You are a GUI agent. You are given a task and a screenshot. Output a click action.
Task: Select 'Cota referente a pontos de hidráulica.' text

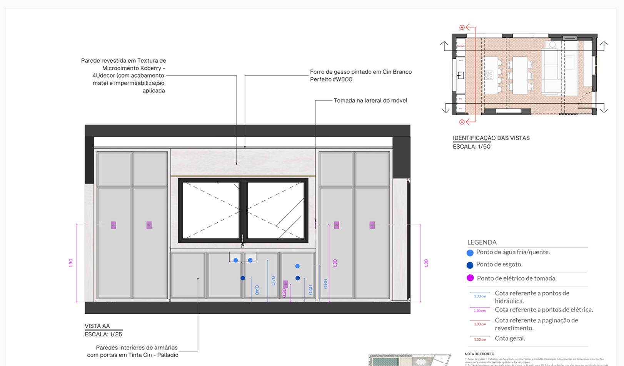pos(532,297)
